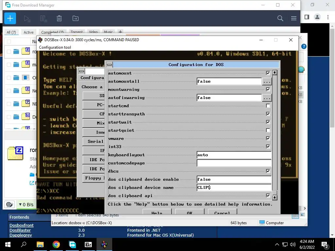Click the blue help question mark icon

click(304, 46)
